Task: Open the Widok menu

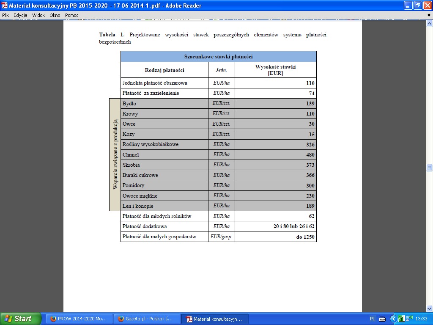Action: pos(38,15)
